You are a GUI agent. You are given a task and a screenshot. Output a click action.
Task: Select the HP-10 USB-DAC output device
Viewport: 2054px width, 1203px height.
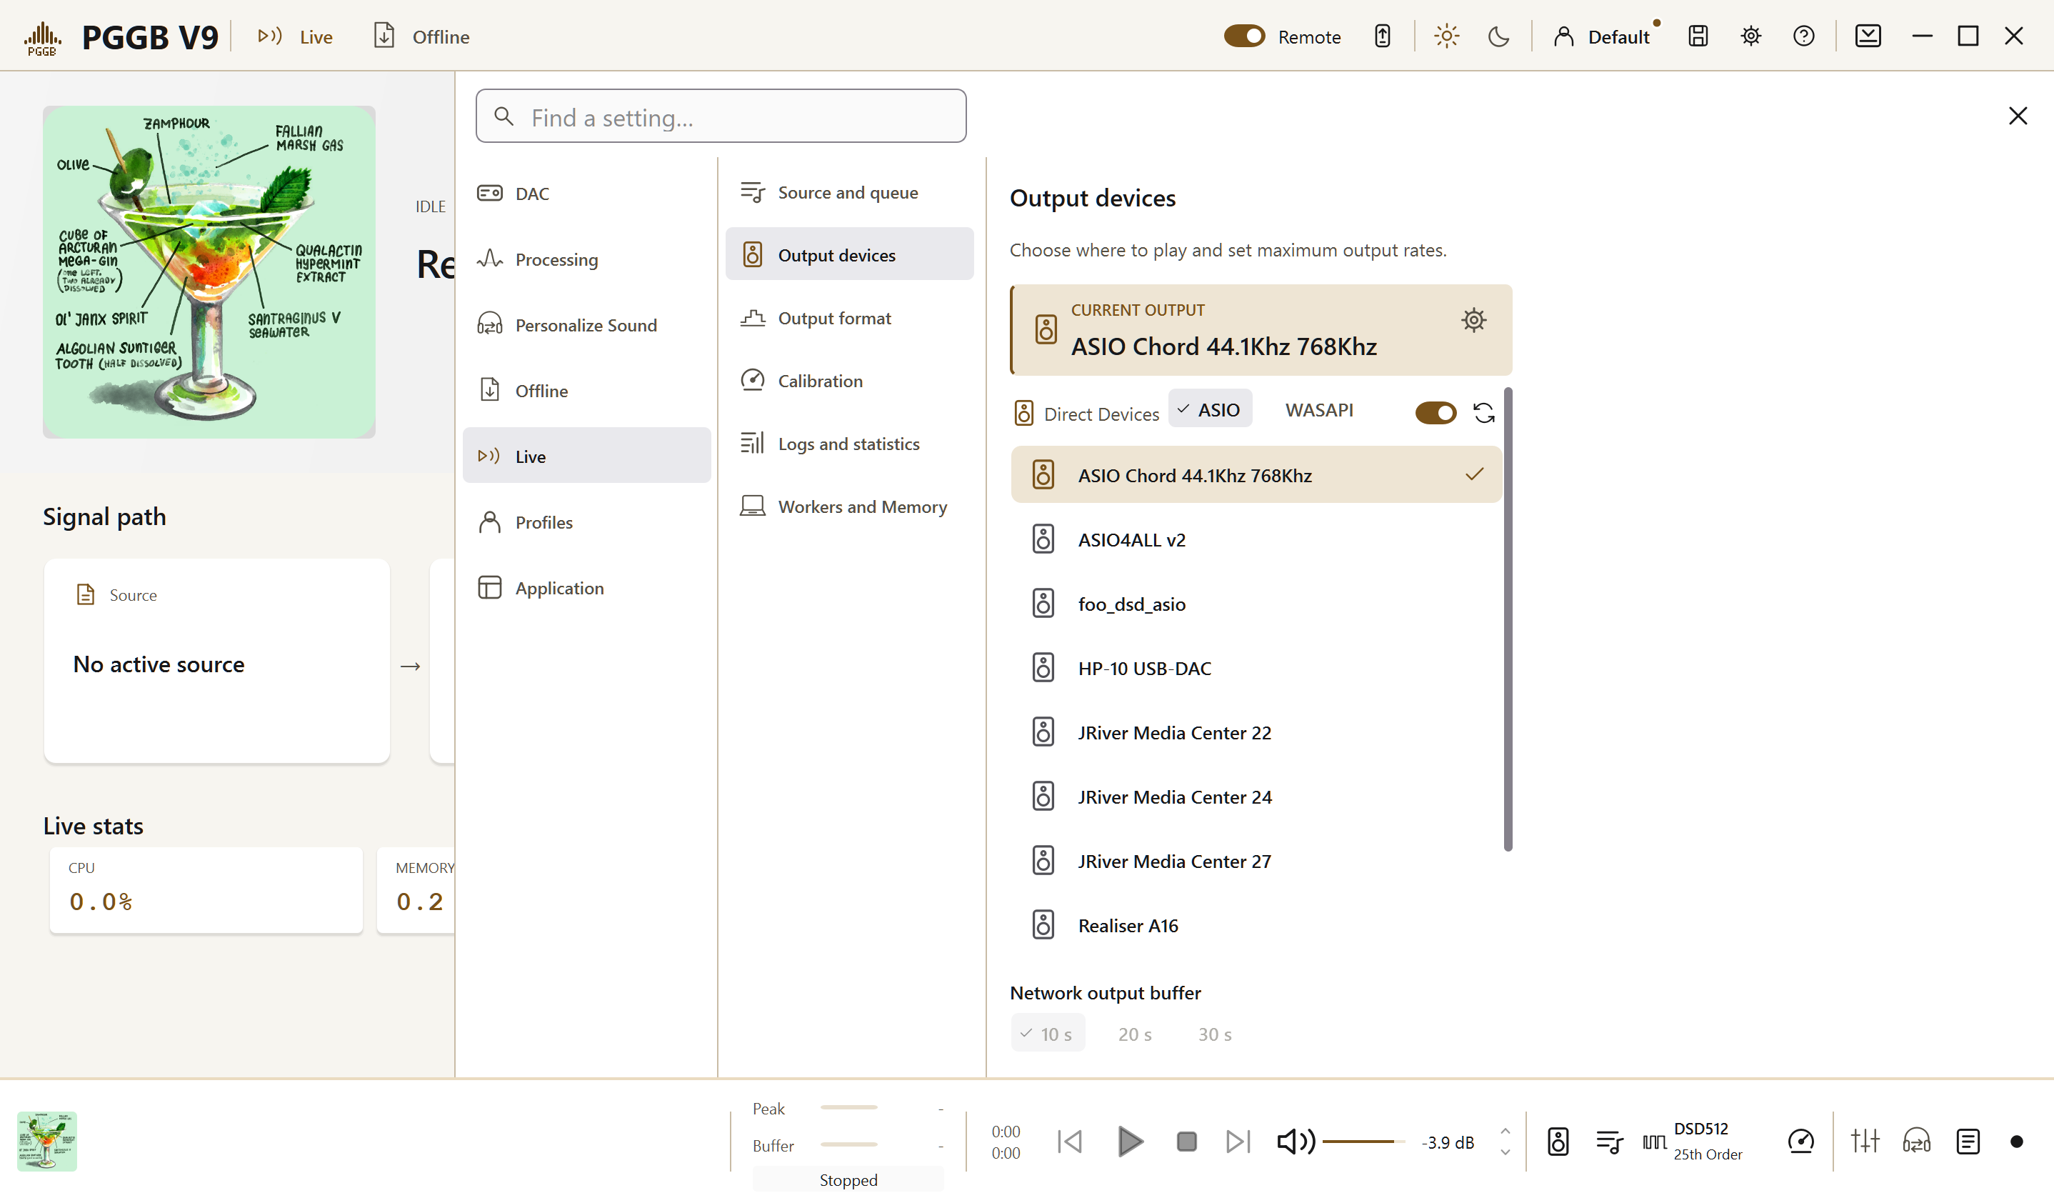1256,667
